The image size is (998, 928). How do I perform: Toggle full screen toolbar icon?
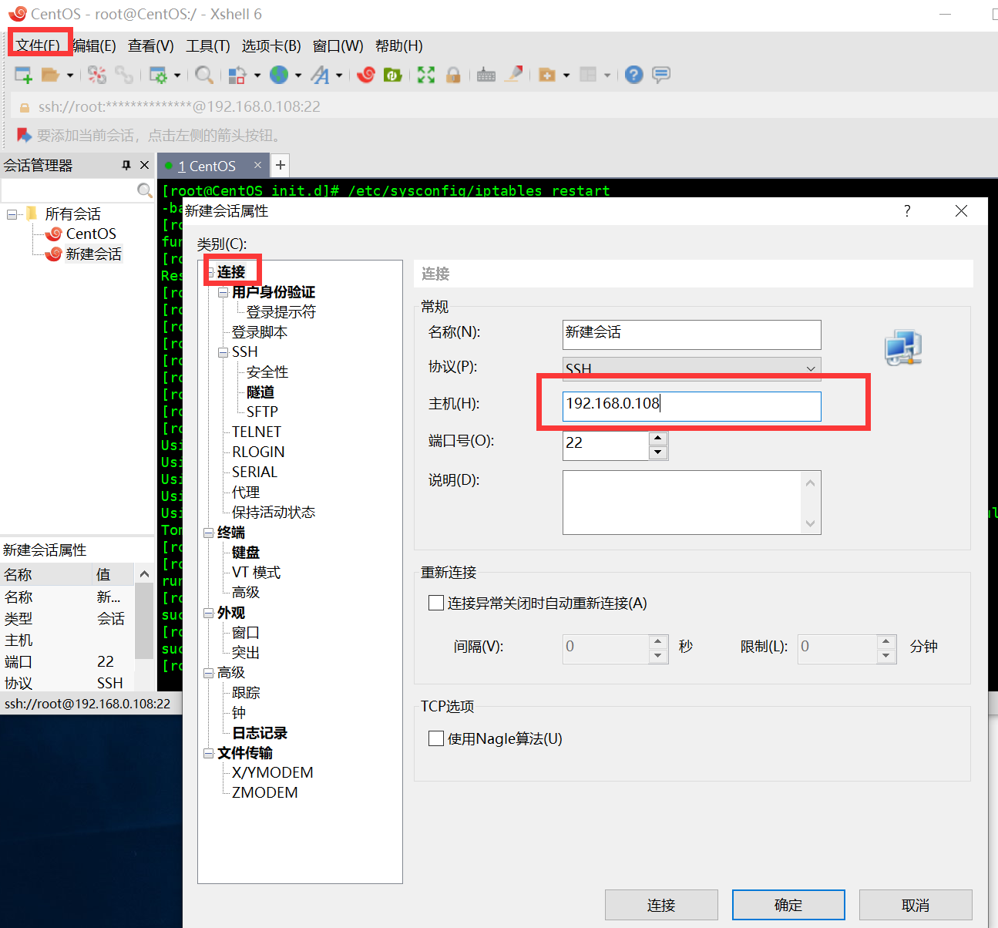click(426, 75)
